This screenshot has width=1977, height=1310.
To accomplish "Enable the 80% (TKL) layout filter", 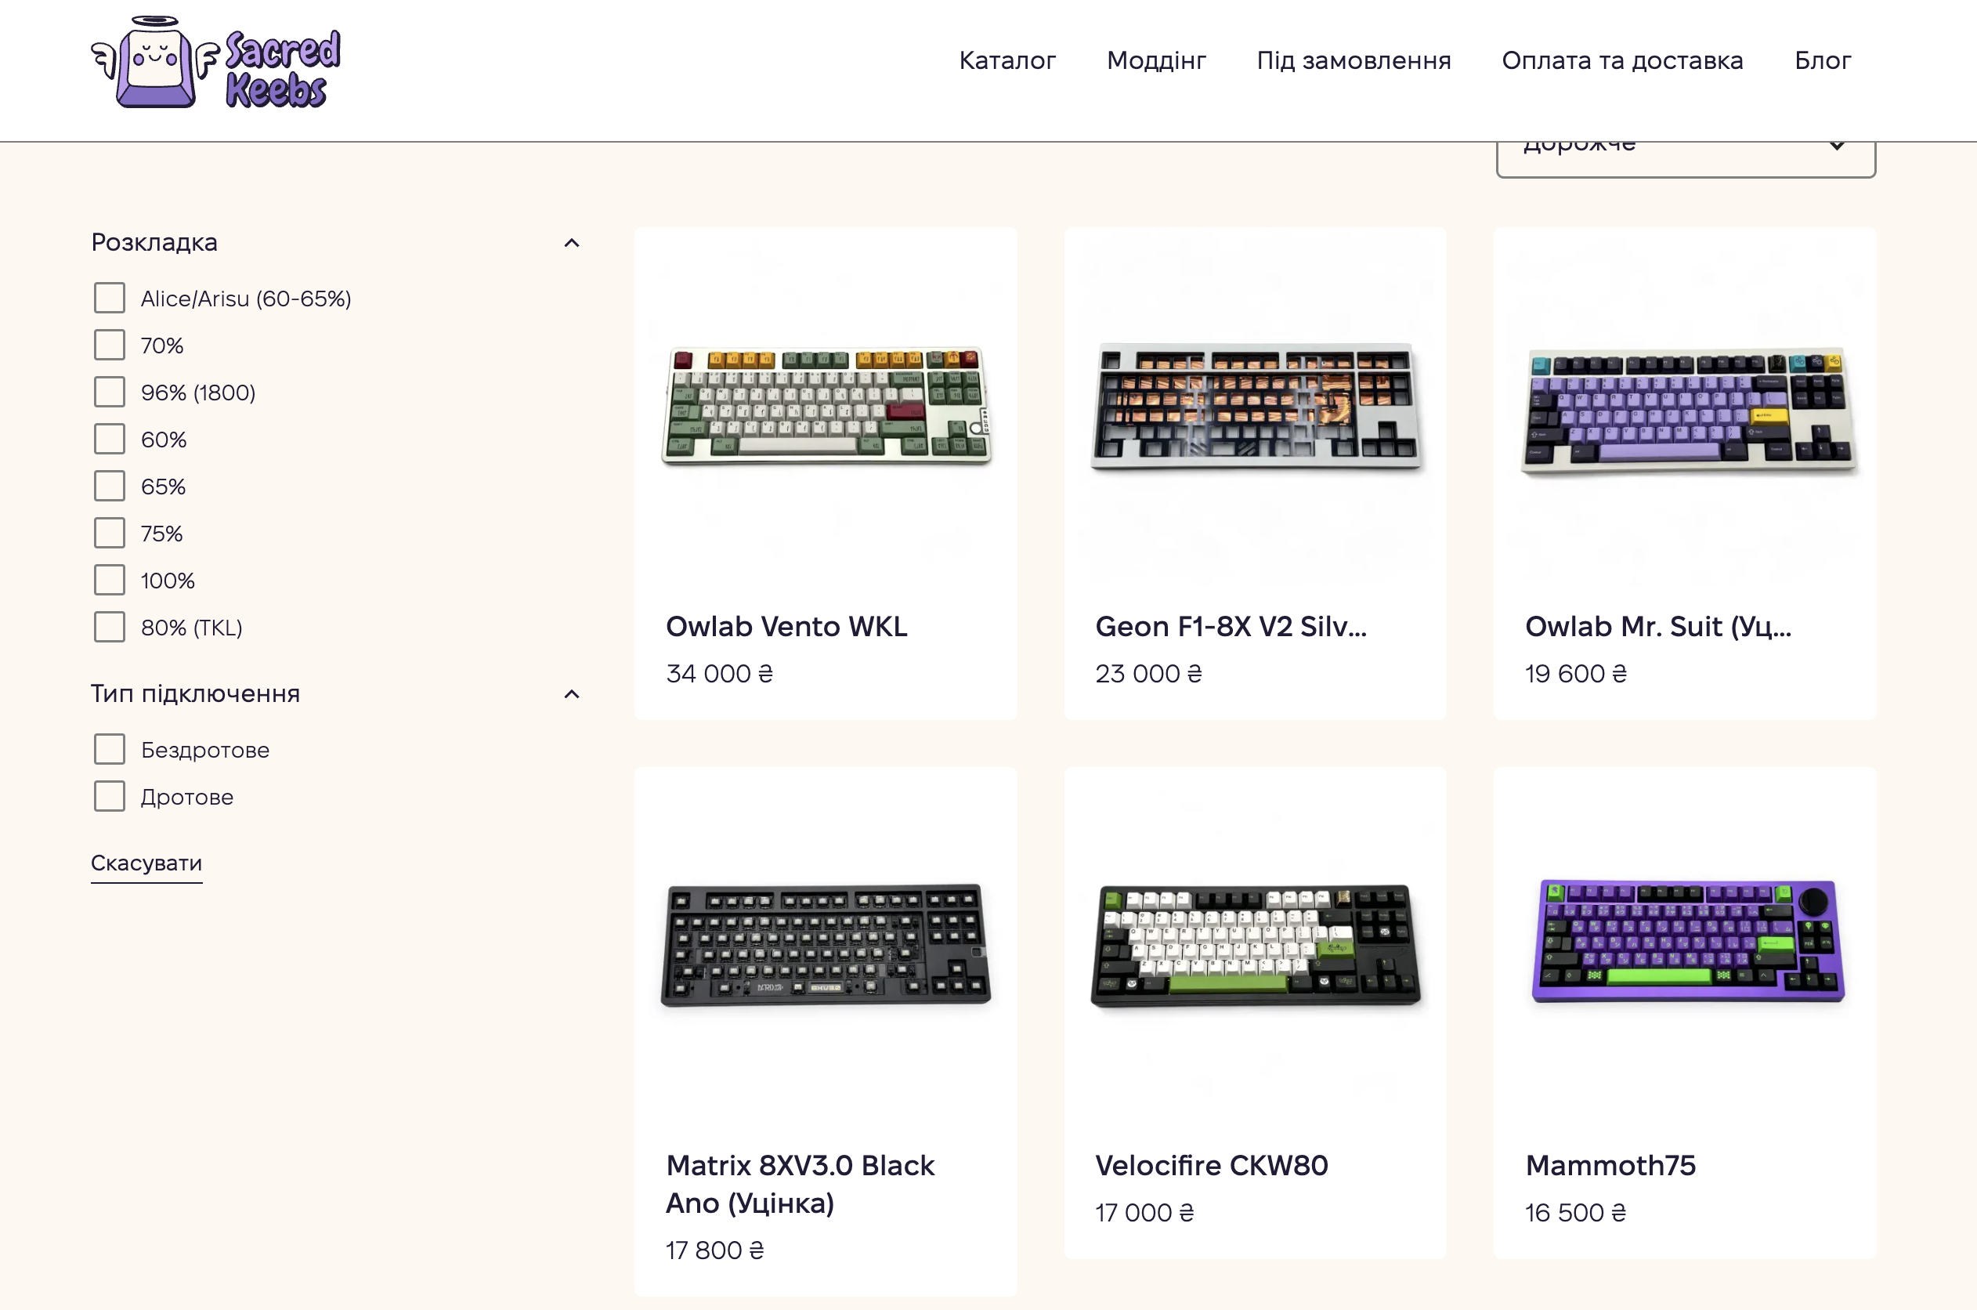I will click(110, 628).
